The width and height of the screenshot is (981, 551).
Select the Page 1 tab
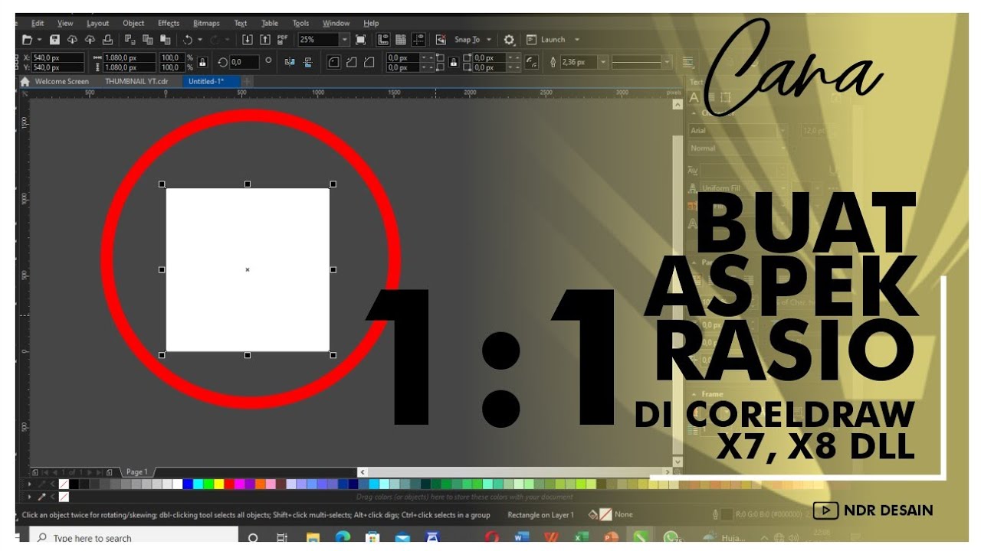(x=137, y=472)
